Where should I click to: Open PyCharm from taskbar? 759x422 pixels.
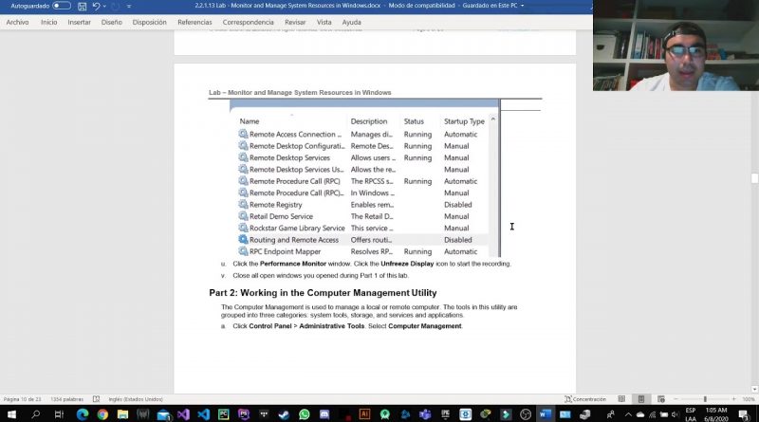coord(224,414)
